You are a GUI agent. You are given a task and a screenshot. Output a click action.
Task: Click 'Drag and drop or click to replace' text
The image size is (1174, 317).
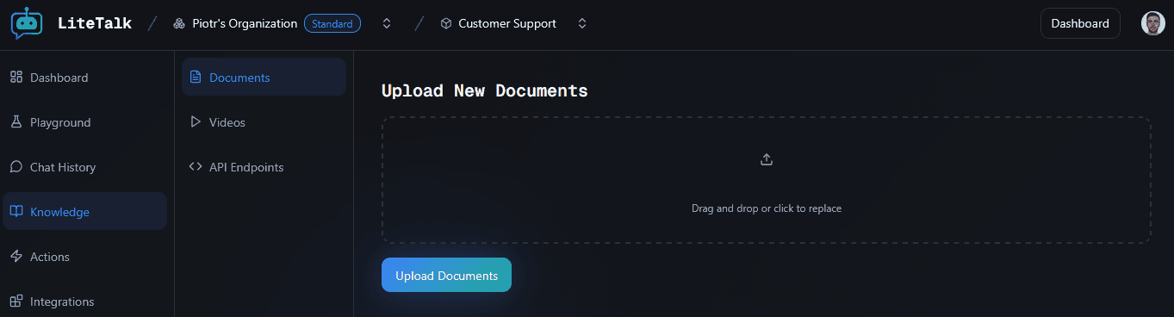click(767, 208)
